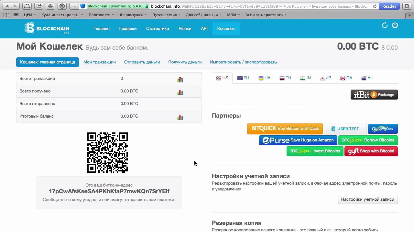Click the itBit Exchange banner
The image size is (414, 232).
374,95
